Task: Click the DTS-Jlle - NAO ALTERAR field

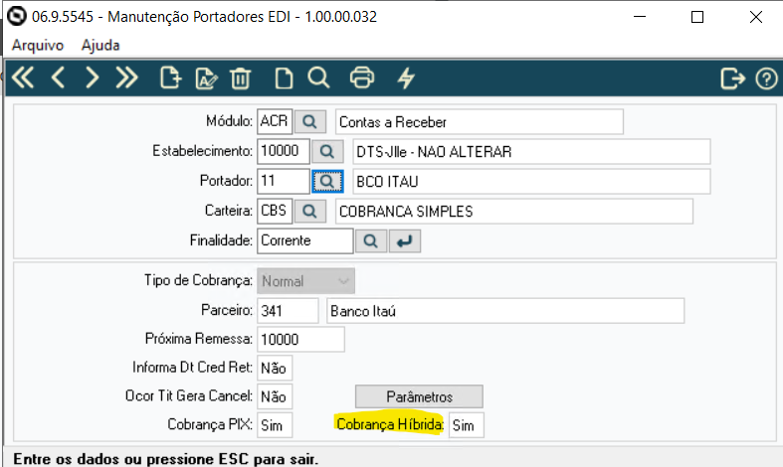Action: click(x=531, y=152)
